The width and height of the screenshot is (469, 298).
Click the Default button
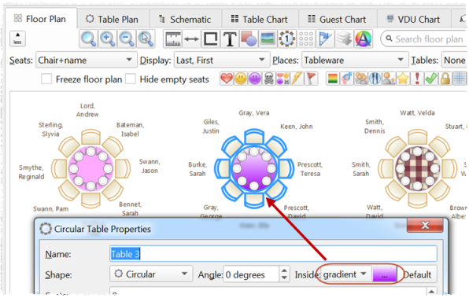pyautogui.click(x=417, y=274)
